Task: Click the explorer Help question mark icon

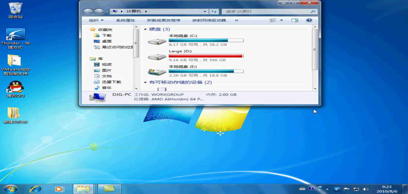Action: tap(308, 20)
